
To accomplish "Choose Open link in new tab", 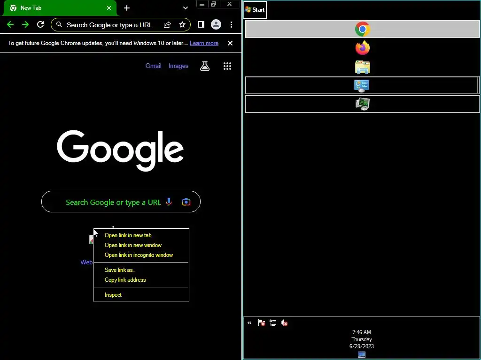I will click(141, 235).
